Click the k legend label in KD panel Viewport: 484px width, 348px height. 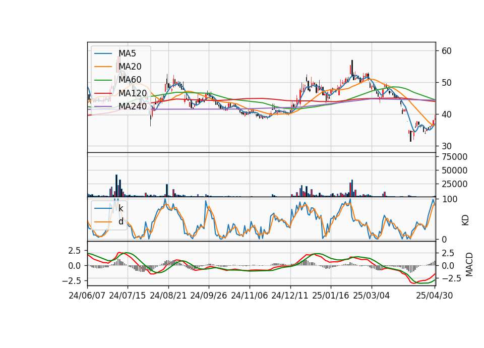pyautogui.click(x=120, y=208)
